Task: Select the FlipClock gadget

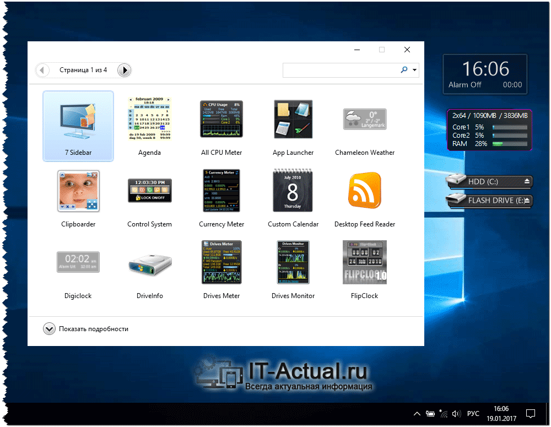Action: pos(365,262)
